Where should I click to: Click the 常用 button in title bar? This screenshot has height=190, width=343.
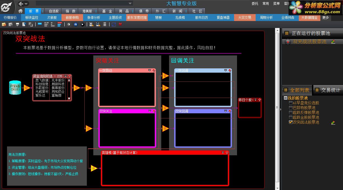point(266,4)
